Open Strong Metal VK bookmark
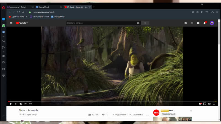The image size is (221, 124). point(58,17)
